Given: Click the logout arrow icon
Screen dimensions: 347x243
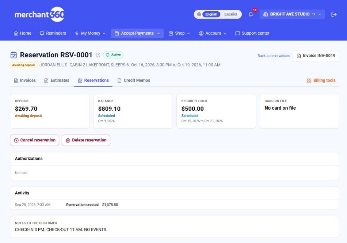Looking at the screenshot, I should click(x=334, y=14).
